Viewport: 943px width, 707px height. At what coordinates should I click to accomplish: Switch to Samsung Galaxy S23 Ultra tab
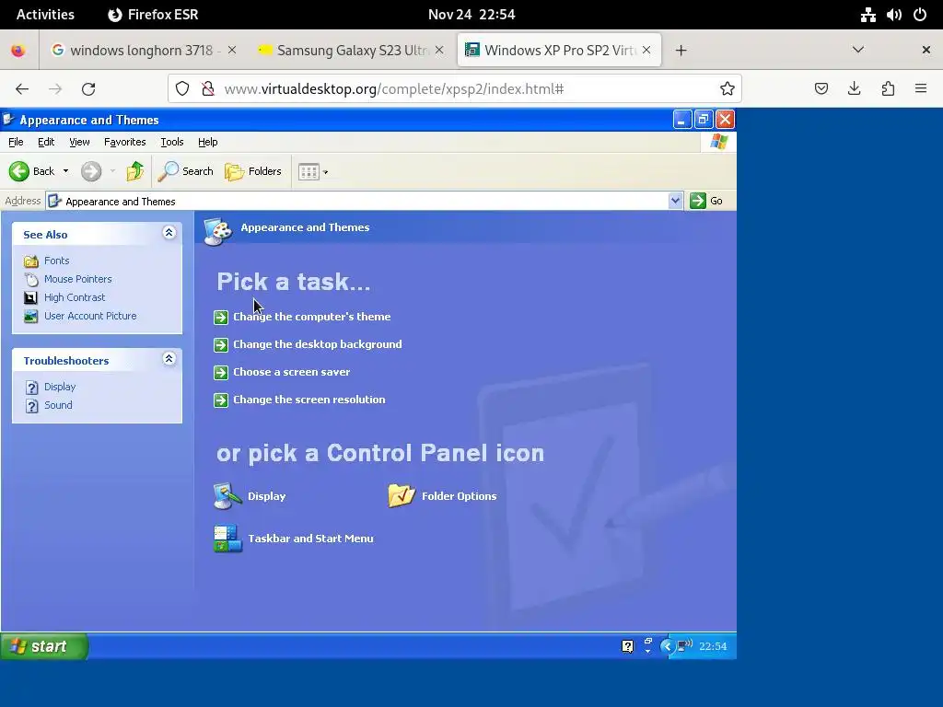(351, 50)
